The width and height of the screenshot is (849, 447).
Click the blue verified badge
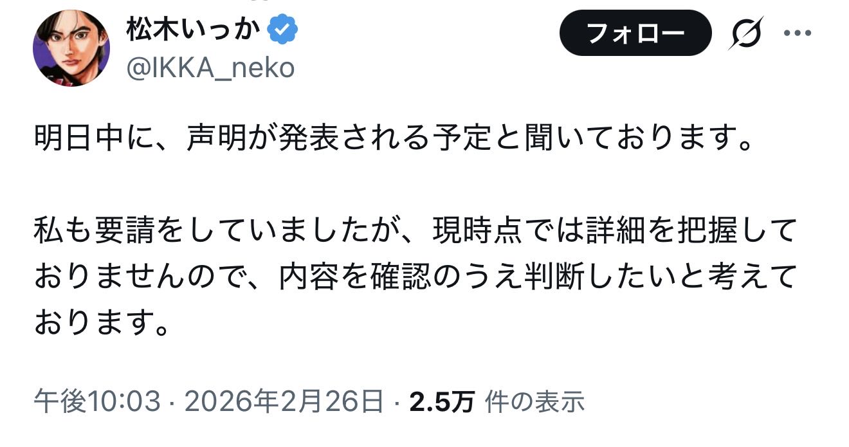tap(282, 30)
